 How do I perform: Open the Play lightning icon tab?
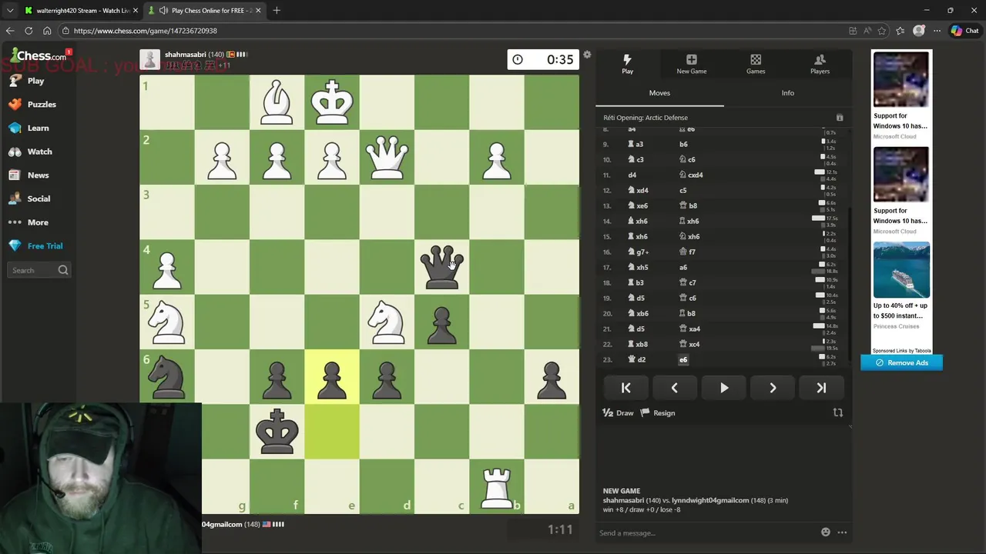[x=627, y=64]
